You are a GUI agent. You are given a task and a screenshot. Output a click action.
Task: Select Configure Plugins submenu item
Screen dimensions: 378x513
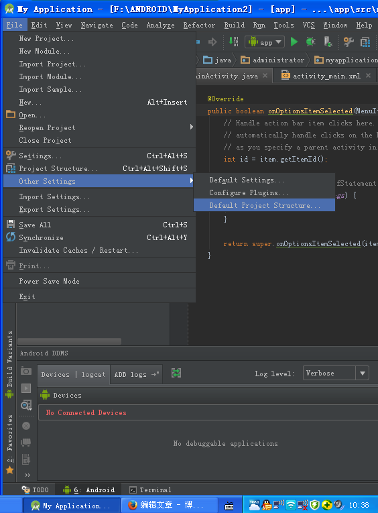click(264, 192)
